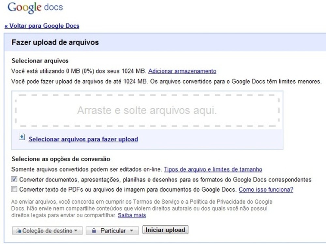Click the folder icon on Coleção de destino

click(x=19, y=230)
